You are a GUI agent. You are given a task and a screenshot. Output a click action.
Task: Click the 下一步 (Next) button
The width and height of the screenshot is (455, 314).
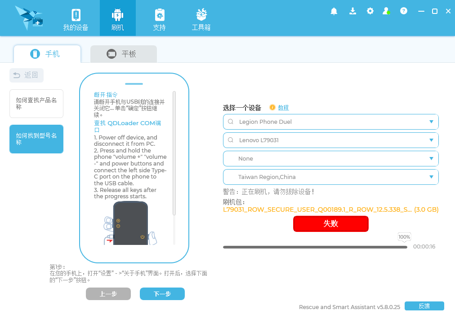click(x=162, y=294)
